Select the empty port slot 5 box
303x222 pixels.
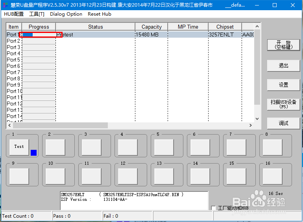(164, 147)
